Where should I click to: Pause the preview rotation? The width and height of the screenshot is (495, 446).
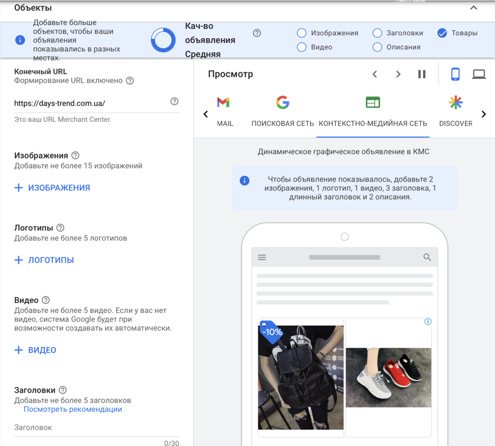pyautogui.click(x=422, y=74)
